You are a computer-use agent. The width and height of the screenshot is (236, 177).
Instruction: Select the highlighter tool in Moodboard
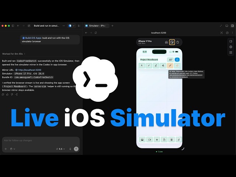click(156, 66)
